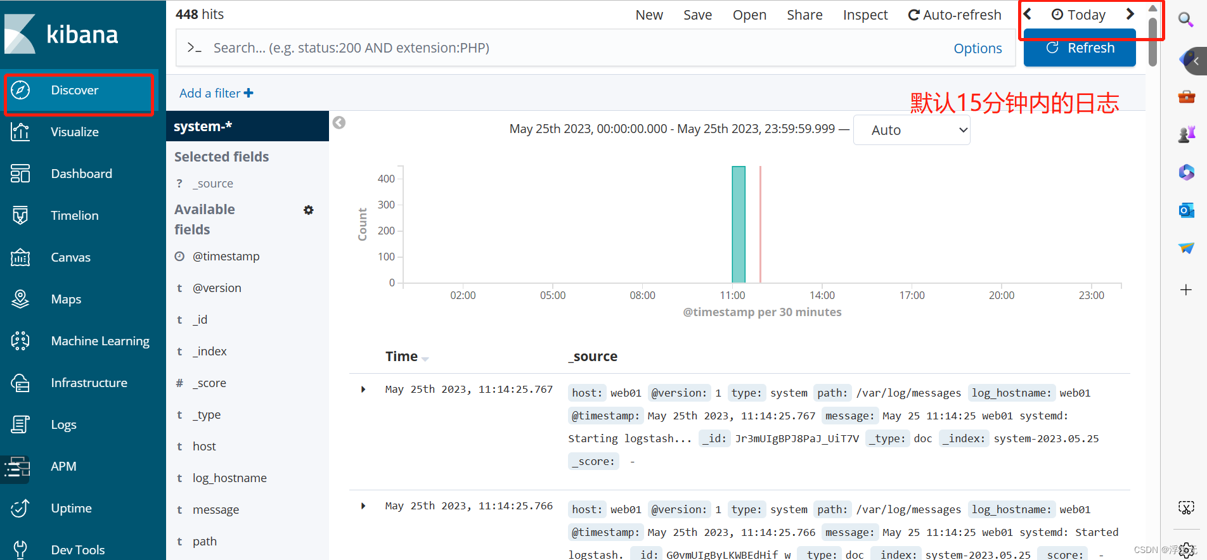
Task: Open search Options link
Action: click(x=978, y=48)
